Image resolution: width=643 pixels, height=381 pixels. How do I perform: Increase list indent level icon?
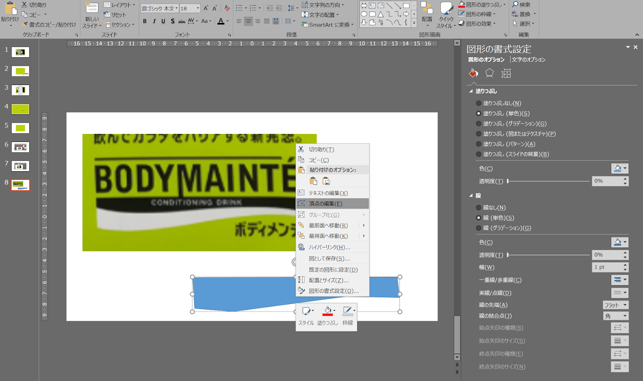[x=279, y=8]
